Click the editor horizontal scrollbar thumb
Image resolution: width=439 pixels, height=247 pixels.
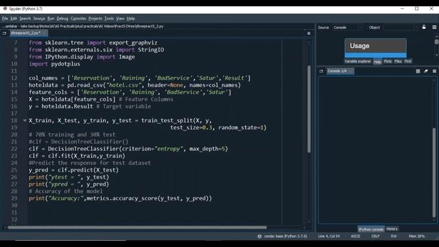[137, 227]
